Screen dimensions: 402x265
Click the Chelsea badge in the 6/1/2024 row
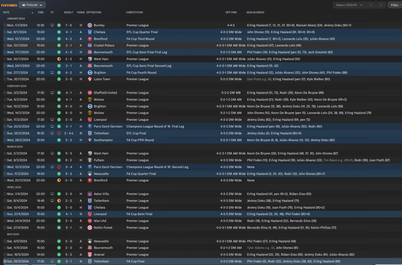(90, 32)
